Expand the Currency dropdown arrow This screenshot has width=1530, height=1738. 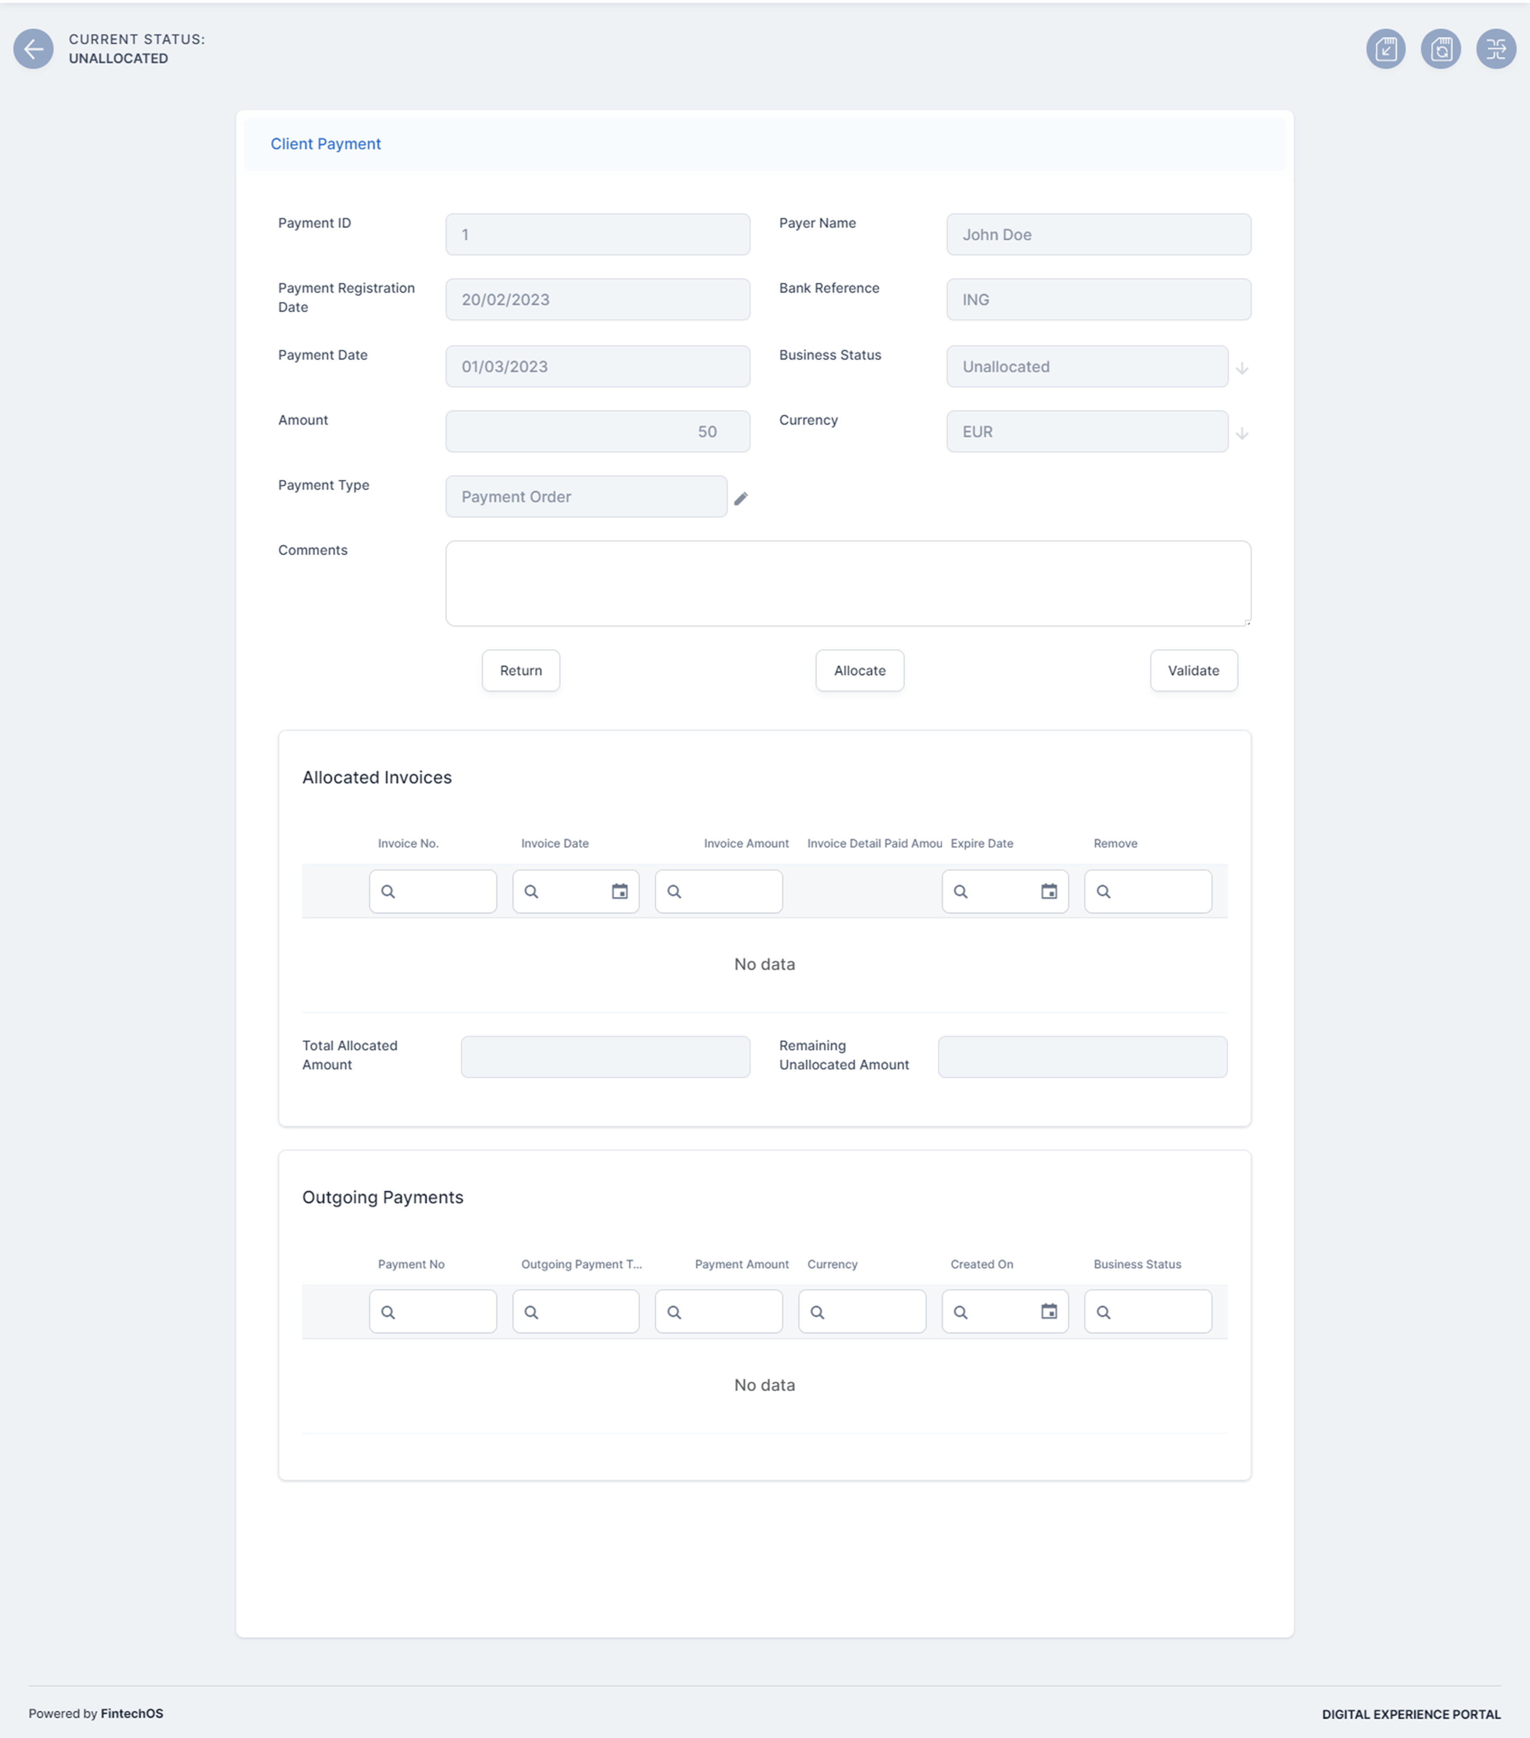point(1242,434)
